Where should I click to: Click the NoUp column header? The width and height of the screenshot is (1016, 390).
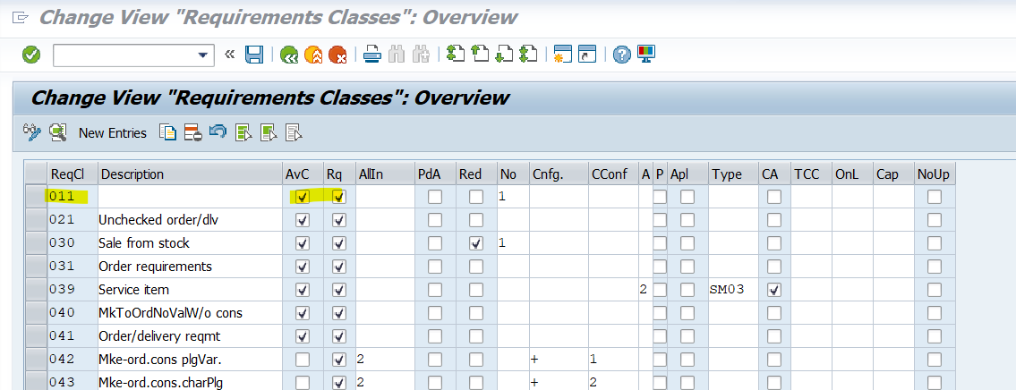tap(935, 174)
